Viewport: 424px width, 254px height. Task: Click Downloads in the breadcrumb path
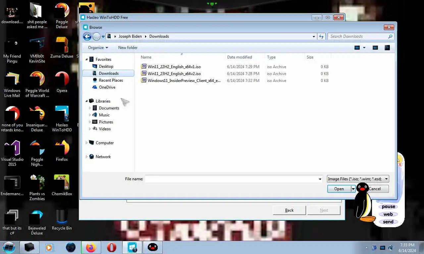(159, 36)
